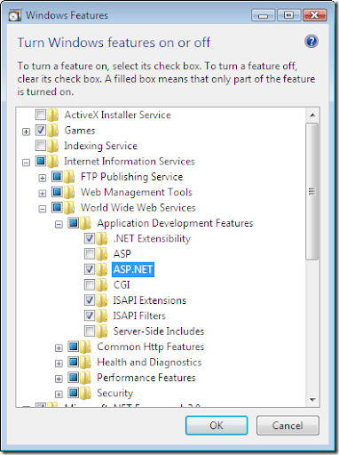Viewport: 339px width, 455px height.
Task: Collapse the Internet Information Services node
Action: (x=26, y=163)
